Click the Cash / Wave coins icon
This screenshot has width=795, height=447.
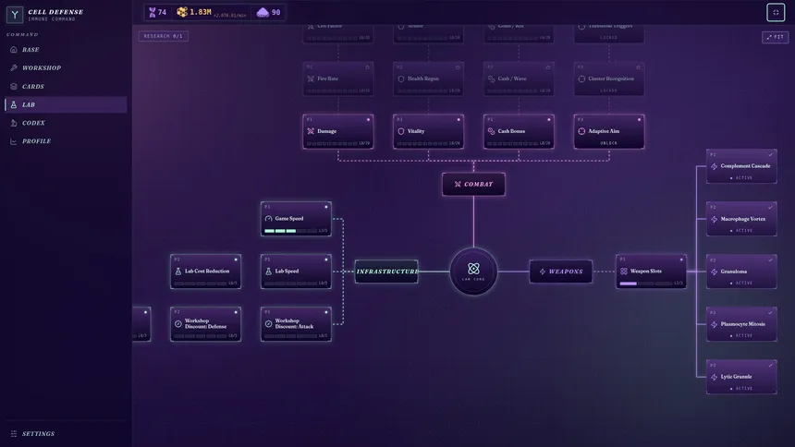tap(491, 79)
